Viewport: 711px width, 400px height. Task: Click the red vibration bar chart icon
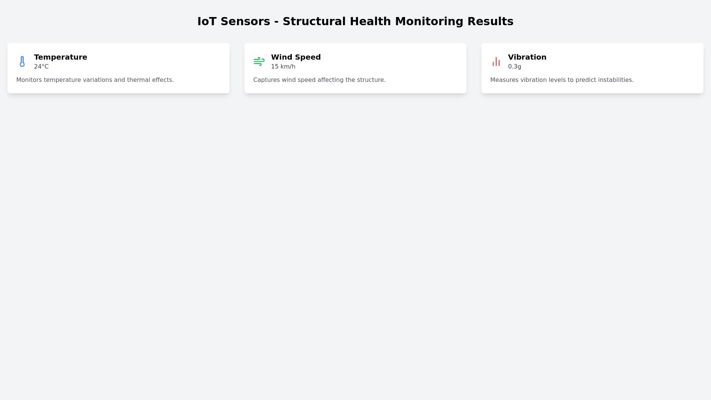[496, 61]
